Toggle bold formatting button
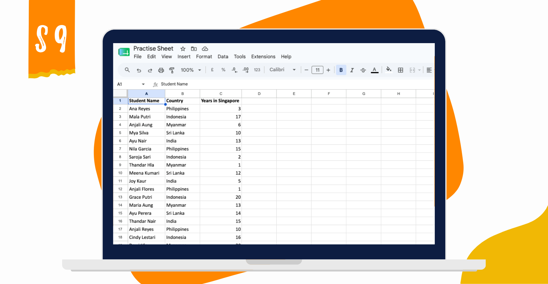Screen dimensions: 548x284 tap(341, 70)
